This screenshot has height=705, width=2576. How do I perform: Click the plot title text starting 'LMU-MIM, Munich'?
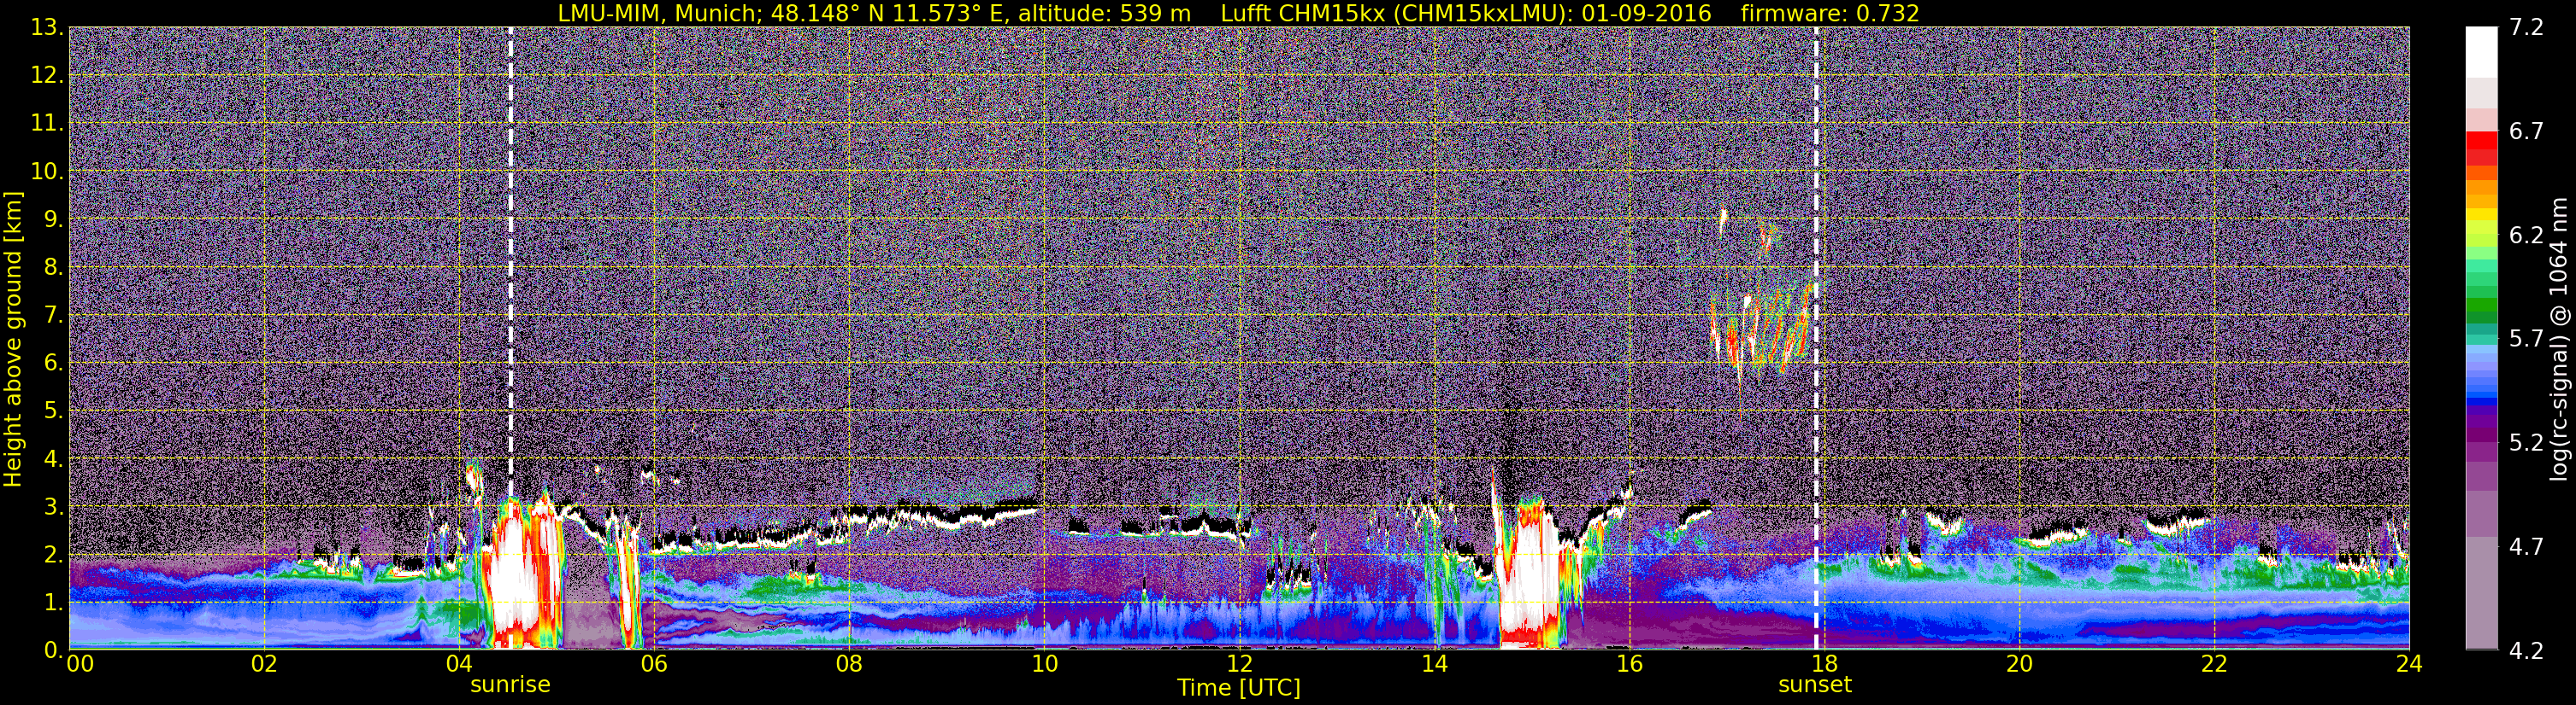pyautogui.click(x=1238, y=13)
